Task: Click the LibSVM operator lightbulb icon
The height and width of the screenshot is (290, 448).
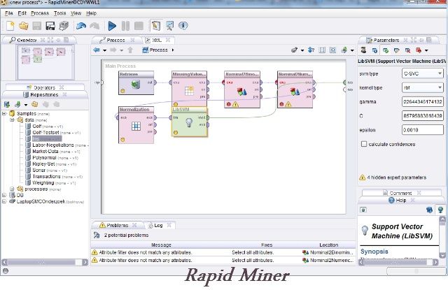Action: [x=190, y=124]
